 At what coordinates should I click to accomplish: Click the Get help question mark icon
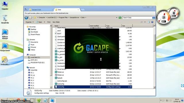click(x=152, y=22)
